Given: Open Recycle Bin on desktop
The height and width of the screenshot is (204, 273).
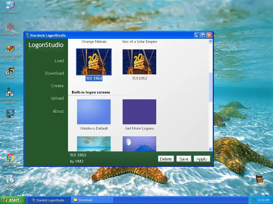Looking at the screenshot, I should pos(260,181).
